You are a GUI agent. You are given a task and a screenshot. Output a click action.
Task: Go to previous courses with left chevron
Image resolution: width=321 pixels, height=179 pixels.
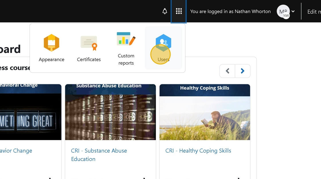click(x=227, y=71)
